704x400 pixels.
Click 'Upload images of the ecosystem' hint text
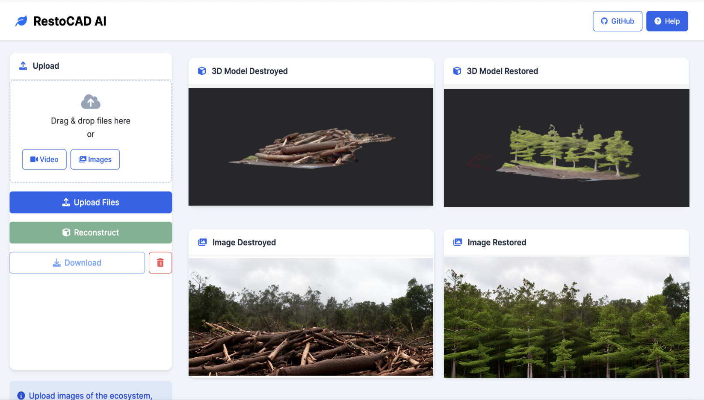coord(90,396)
